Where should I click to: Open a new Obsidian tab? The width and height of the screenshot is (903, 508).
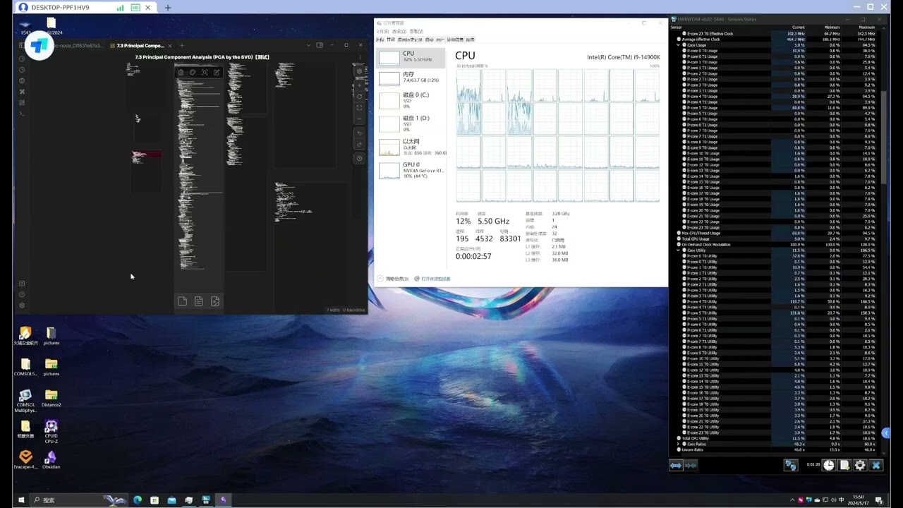[181, 46]
